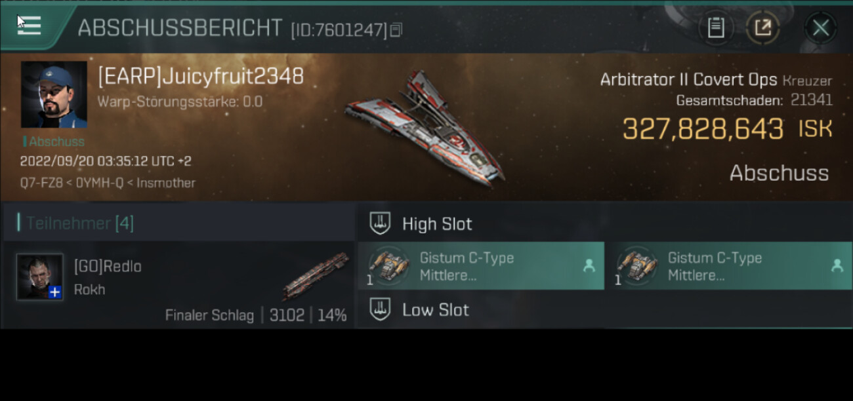853x401 pixels.
Task: Close the Abschussbericht window
Action: tap(820, 28)
